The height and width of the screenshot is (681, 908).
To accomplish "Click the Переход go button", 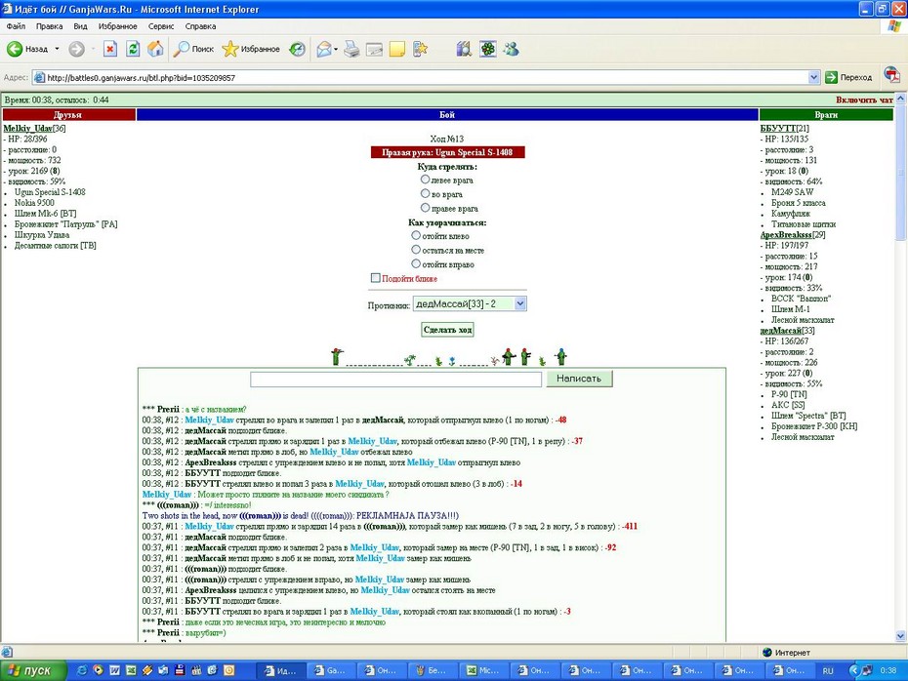I will (x=849, y=77).
